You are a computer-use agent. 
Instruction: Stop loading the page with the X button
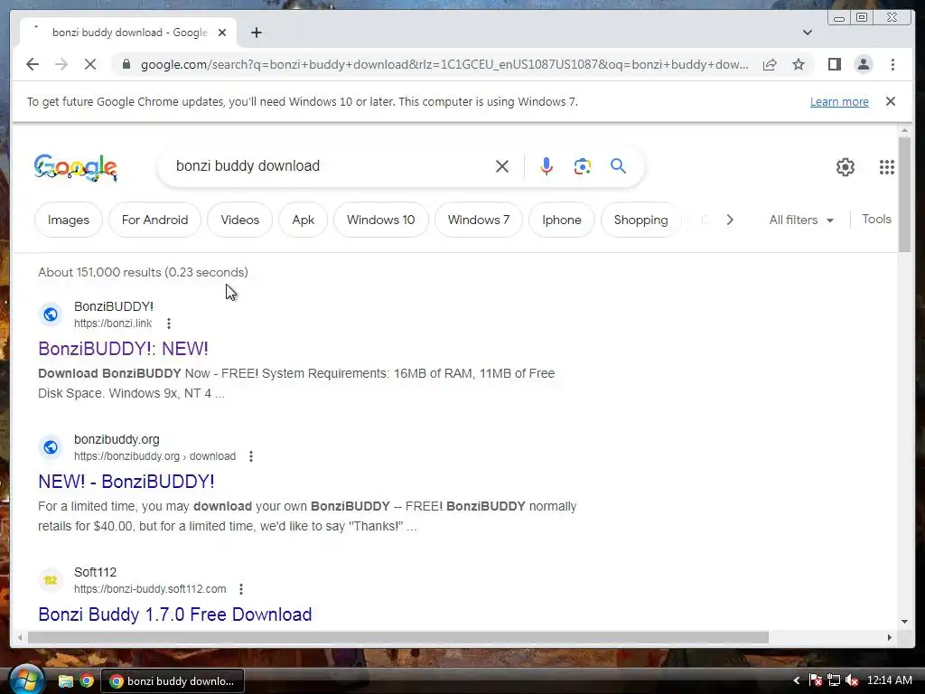[x=90, y=64]
